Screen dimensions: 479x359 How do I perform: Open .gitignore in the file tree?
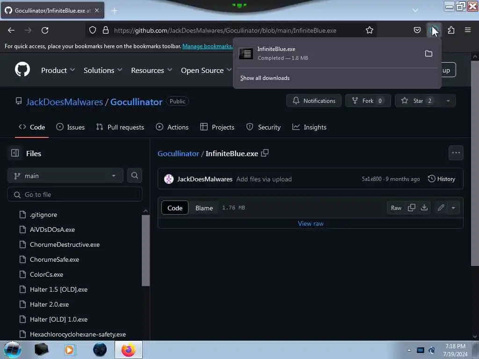click(44, 215)
